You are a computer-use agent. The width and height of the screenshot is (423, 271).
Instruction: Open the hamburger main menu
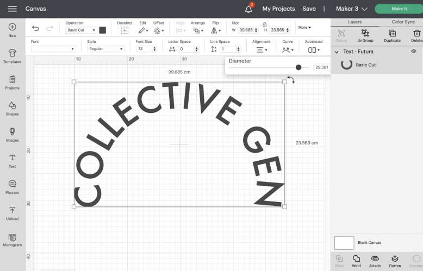coord(12,9)
